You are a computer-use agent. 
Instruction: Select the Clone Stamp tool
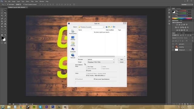(2, 21)
